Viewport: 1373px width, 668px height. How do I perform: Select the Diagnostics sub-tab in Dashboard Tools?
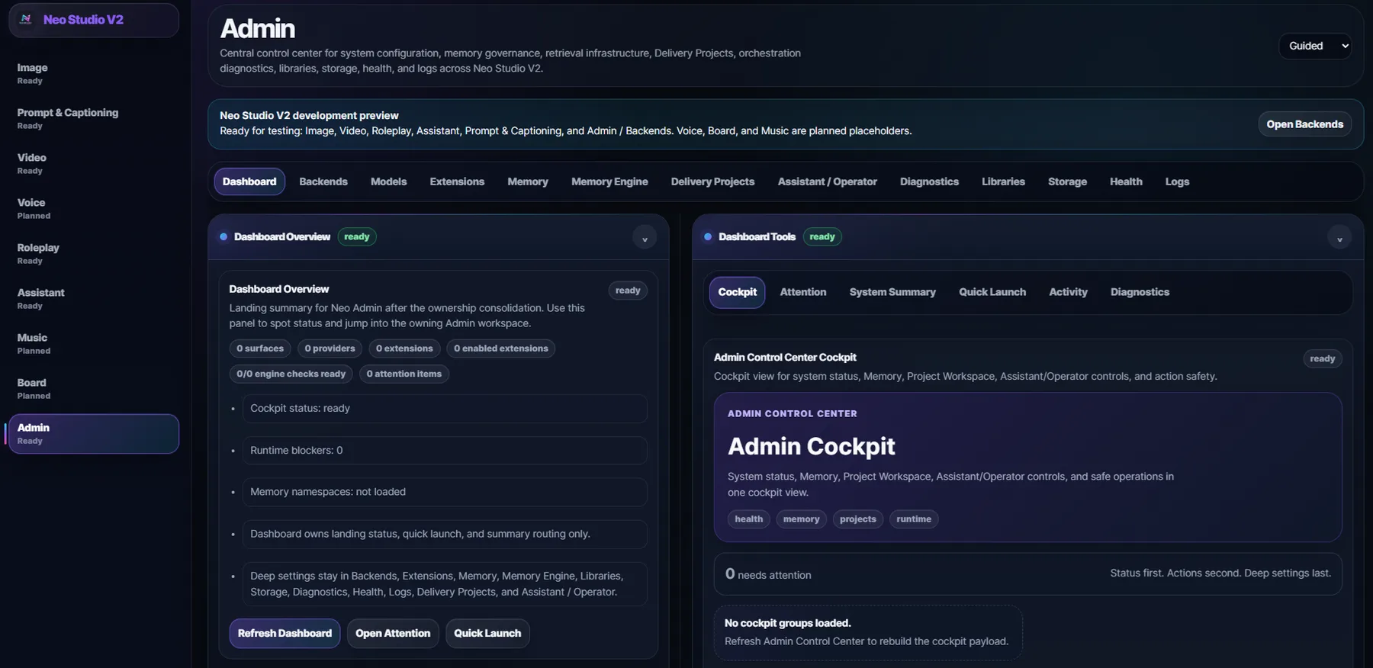click(1140, 292)
